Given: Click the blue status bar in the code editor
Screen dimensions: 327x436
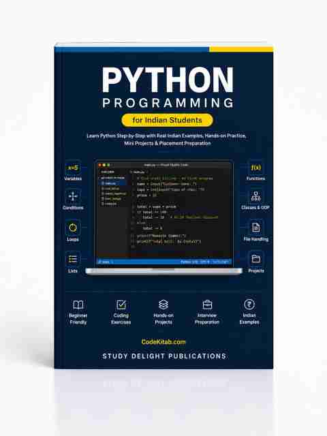Looking at the screenshot, I should pyautogui.click(x=164, y=262).
